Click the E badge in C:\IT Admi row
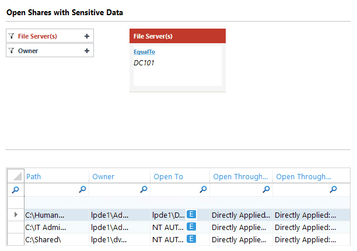 point(191,226)
